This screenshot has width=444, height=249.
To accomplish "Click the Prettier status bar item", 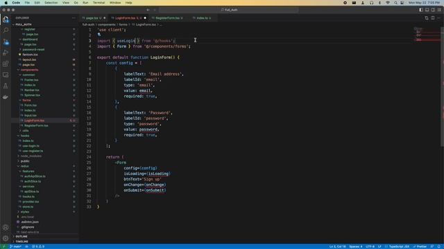I will (420, 246).
